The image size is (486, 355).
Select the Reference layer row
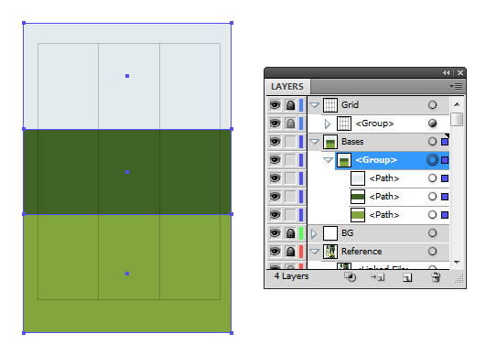point(379,252)
